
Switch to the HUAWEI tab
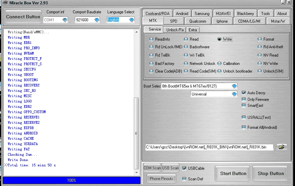(223, 14)
